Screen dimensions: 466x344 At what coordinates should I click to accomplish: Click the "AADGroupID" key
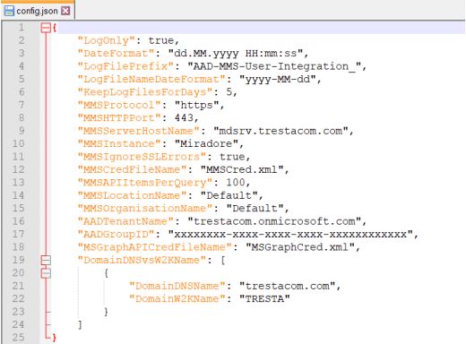pyautogui.click(x=116, y=234)
